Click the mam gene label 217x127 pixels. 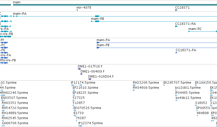click(x=17, y=2)
